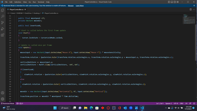Click the Visual Studio Code taskbar icon
Viewport: 197px width, 111px height.
(142, 108)
